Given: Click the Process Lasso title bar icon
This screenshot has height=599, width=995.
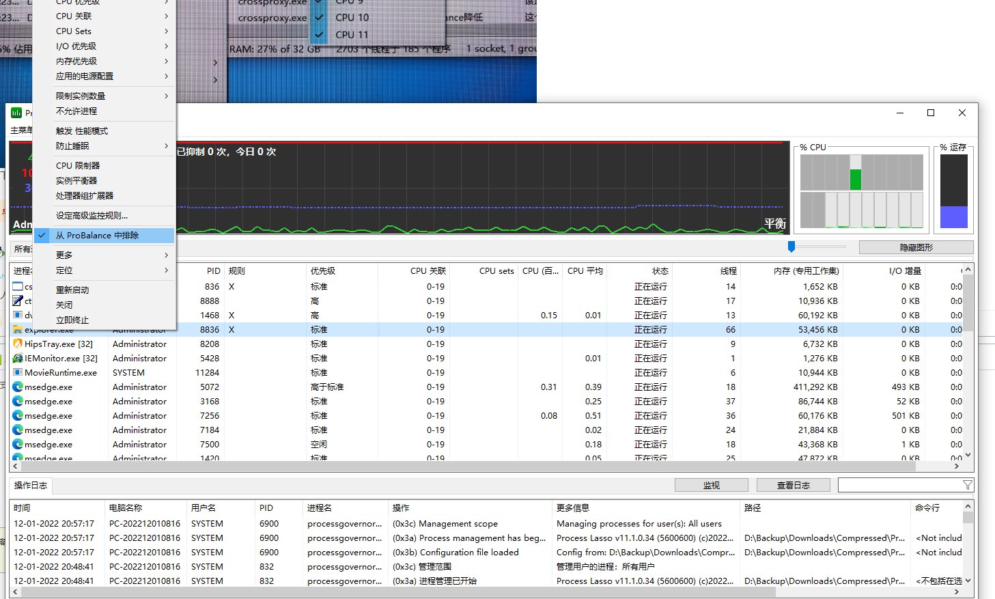Looking at the screenshot, I should pos(16,113).
